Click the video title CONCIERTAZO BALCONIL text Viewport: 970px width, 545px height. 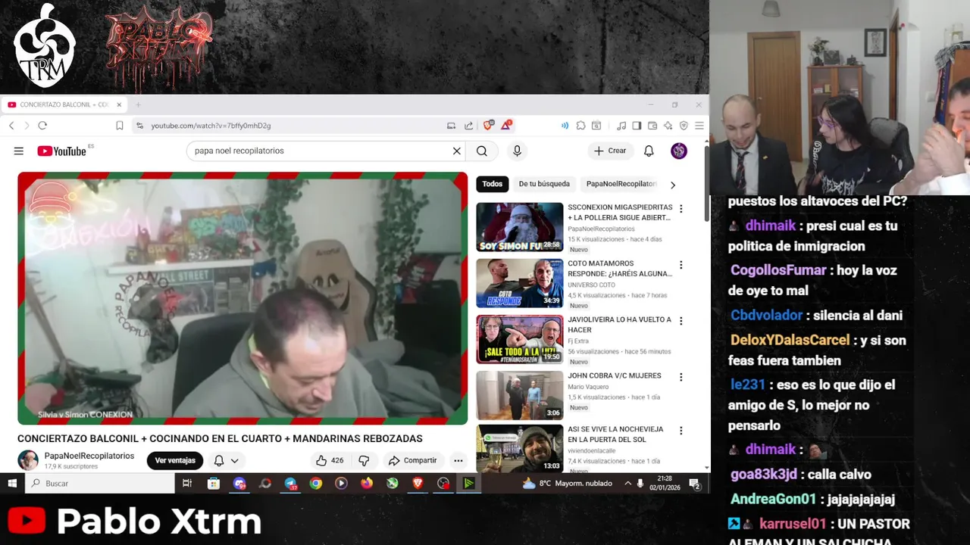click(220, 439)
